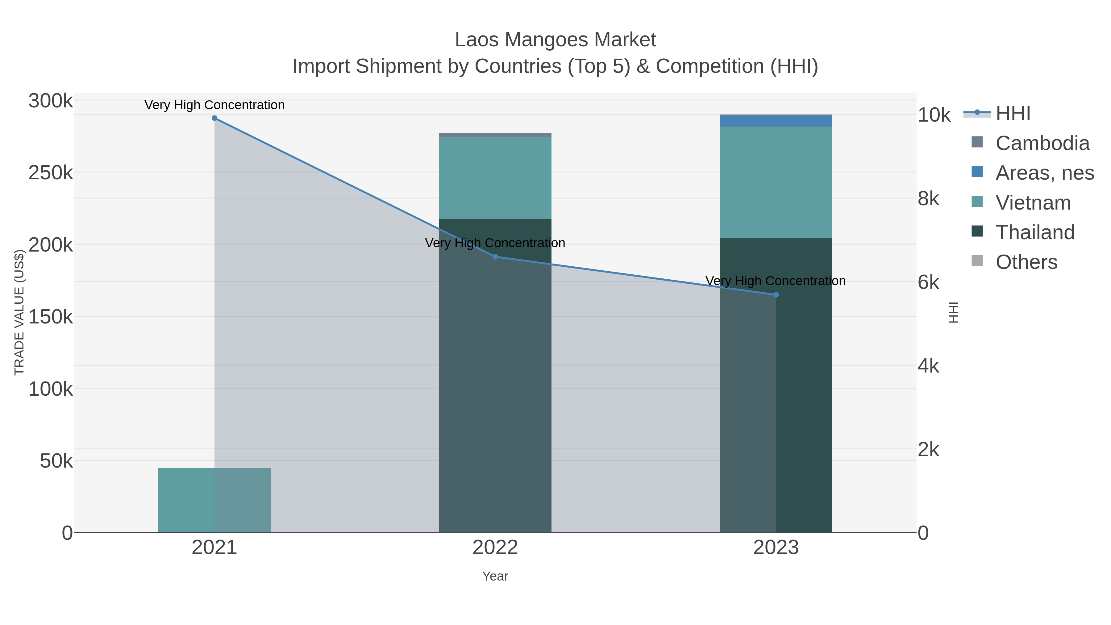
Task: Click the Year axis title
Action: point(495,576)
